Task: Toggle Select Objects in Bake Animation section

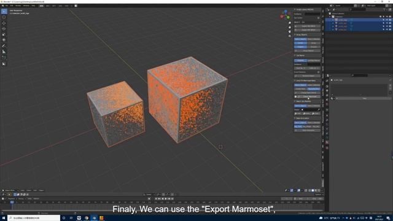Action: pos(300,123)
